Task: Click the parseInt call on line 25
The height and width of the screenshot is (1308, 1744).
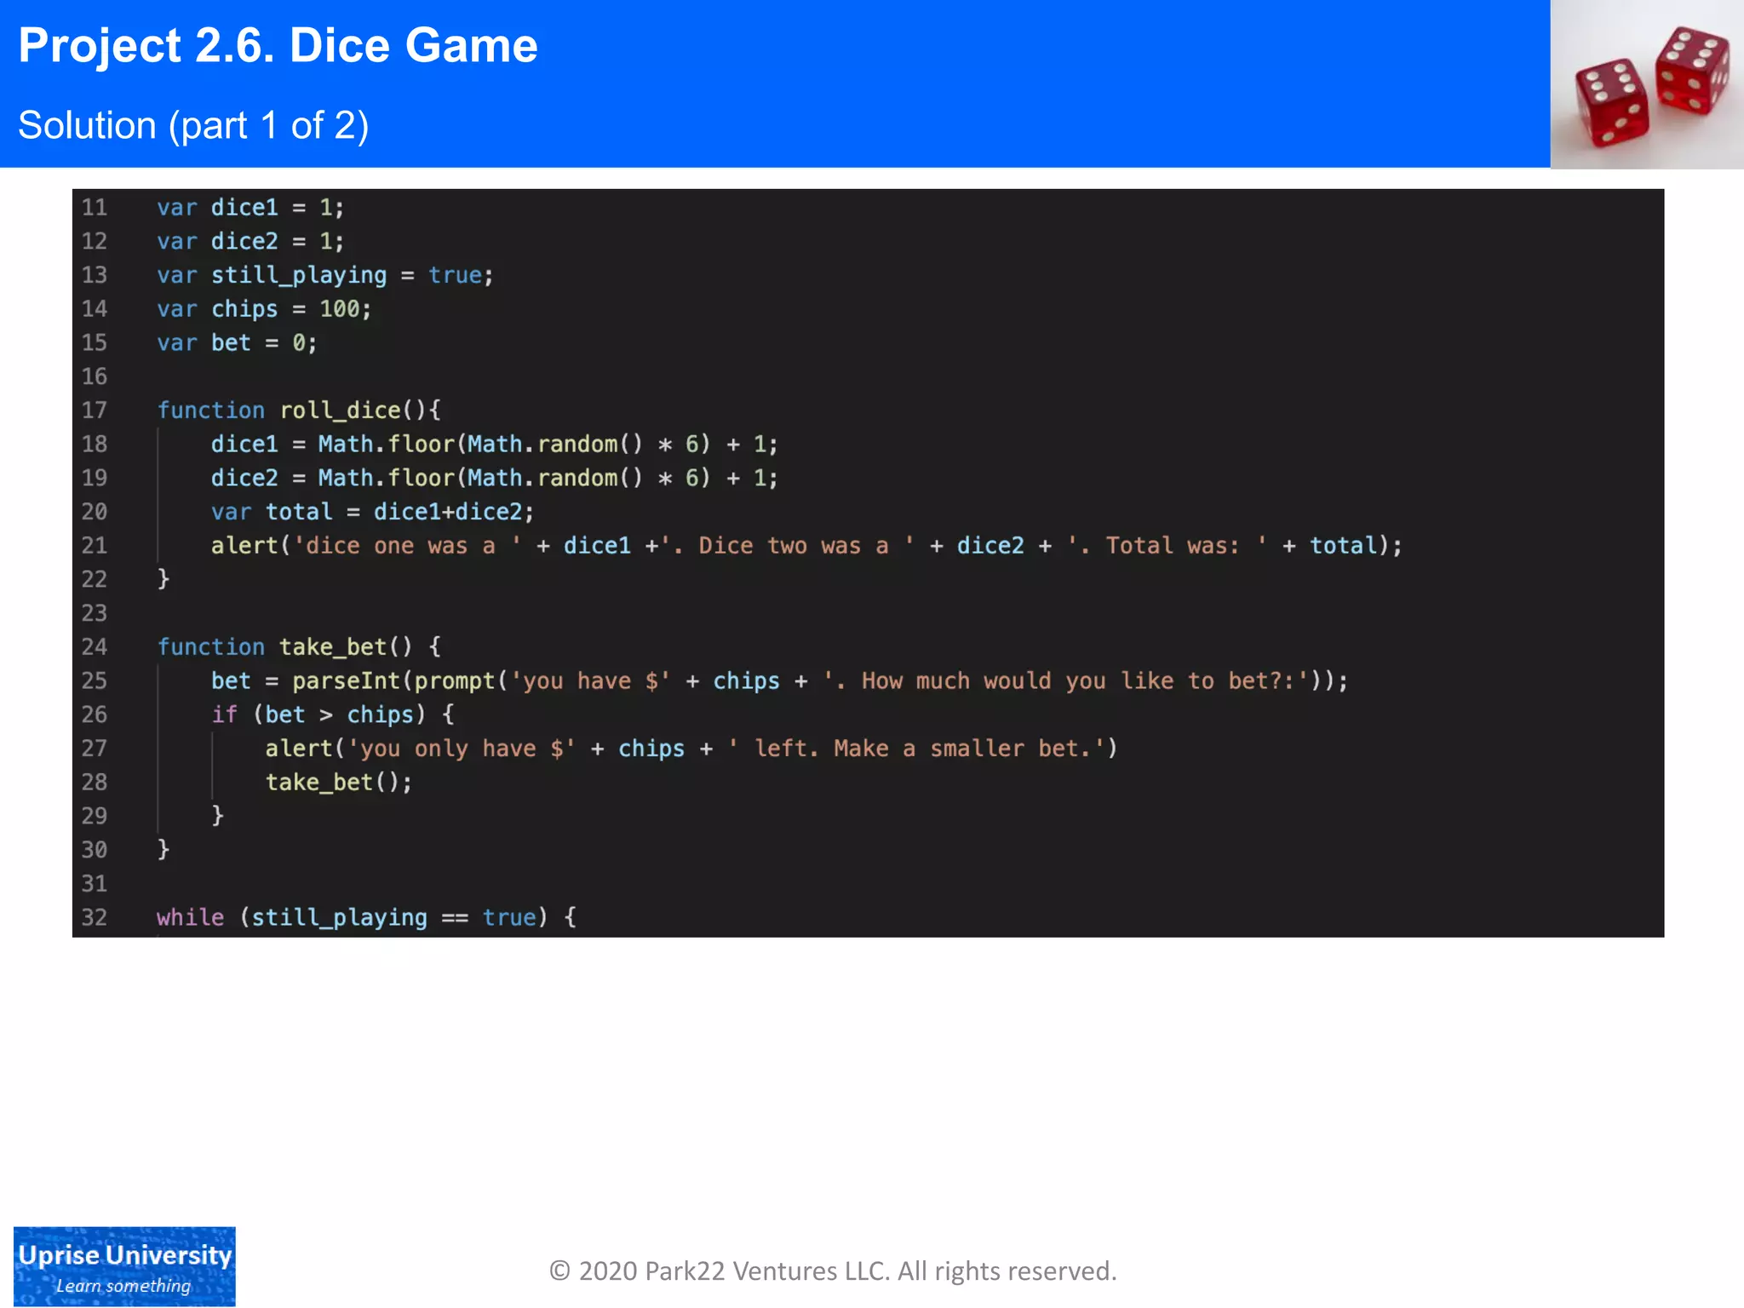Action: click(346, 681)
